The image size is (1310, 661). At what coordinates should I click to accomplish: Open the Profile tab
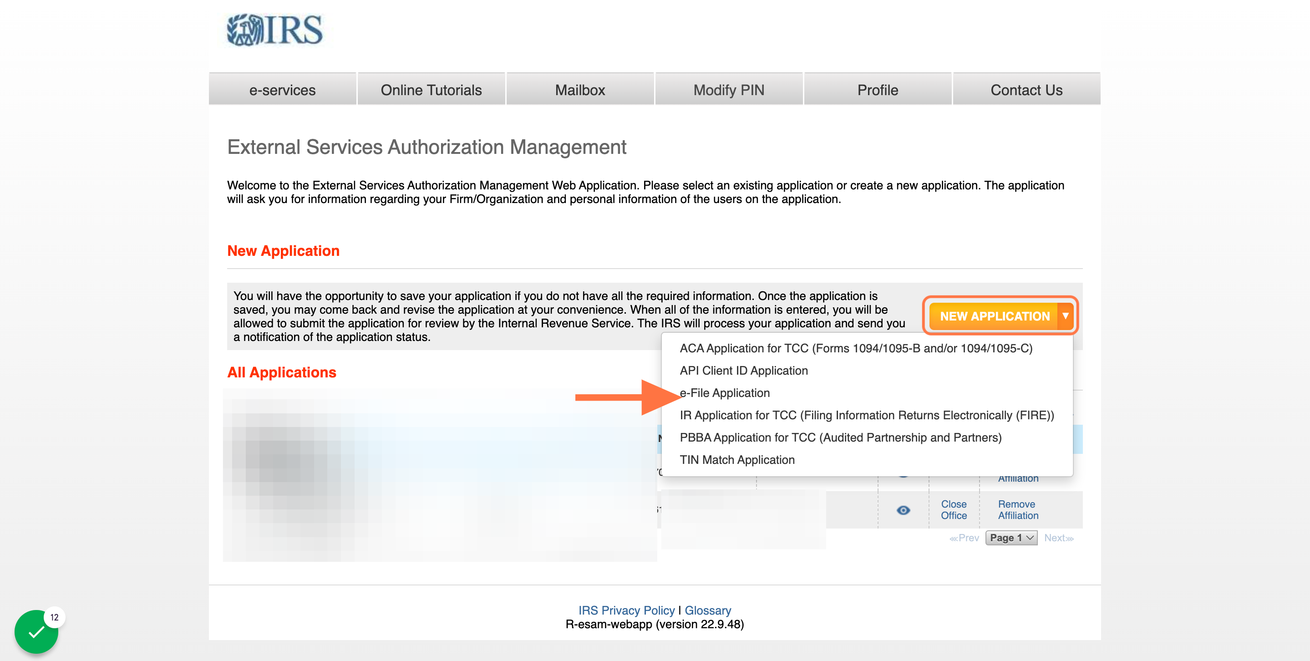(x=878, y=90)
